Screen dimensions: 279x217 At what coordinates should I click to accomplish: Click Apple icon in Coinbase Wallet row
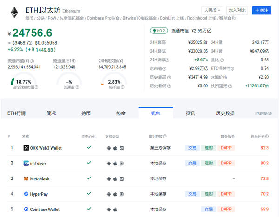point(115,210)
